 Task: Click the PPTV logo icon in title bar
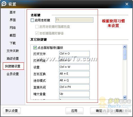(4, 4)
